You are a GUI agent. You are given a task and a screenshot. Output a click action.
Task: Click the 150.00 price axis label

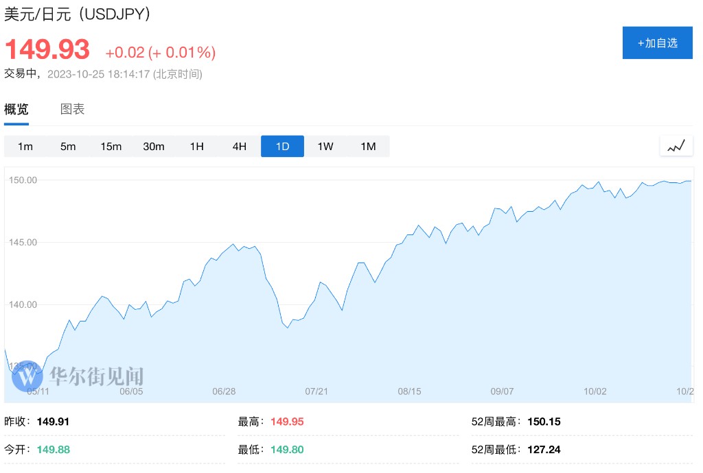23,180
